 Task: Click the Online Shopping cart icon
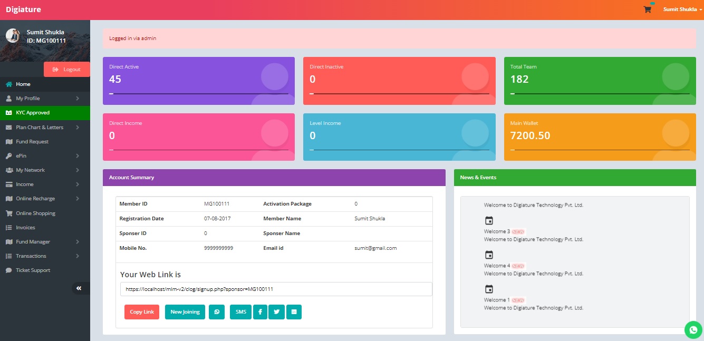coord(9,213)
